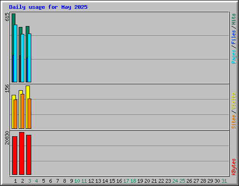Click the green day 18 axis label
This screenshot has height=186, width=239.
pos(133,181)
